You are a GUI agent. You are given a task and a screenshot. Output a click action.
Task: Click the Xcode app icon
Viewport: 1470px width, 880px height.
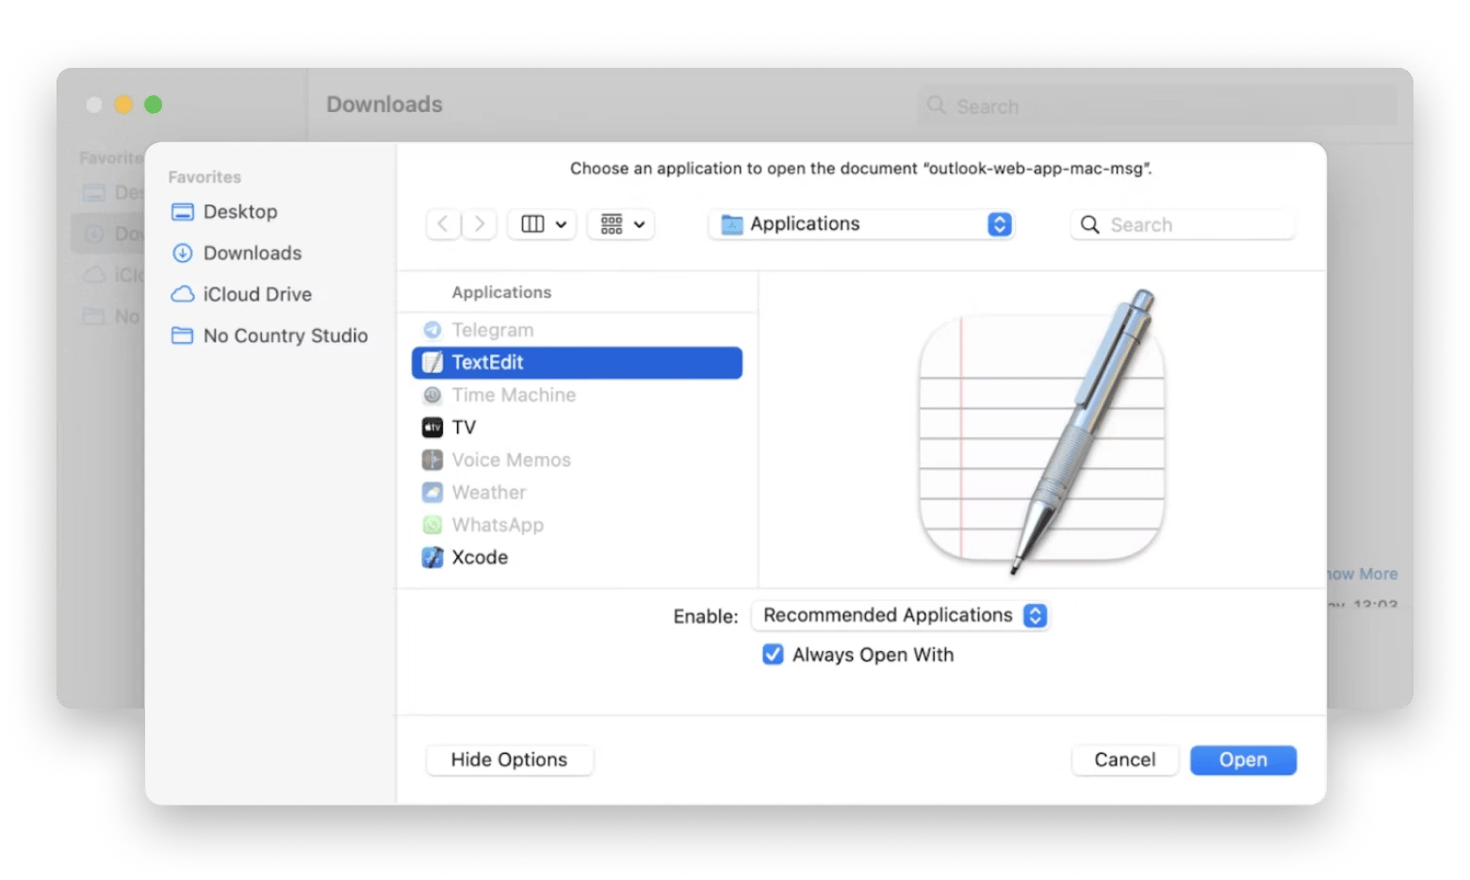(x=433, y=558)
